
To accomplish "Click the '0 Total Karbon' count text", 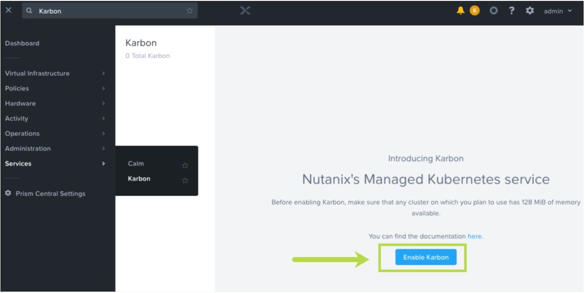I will (147, 56).
